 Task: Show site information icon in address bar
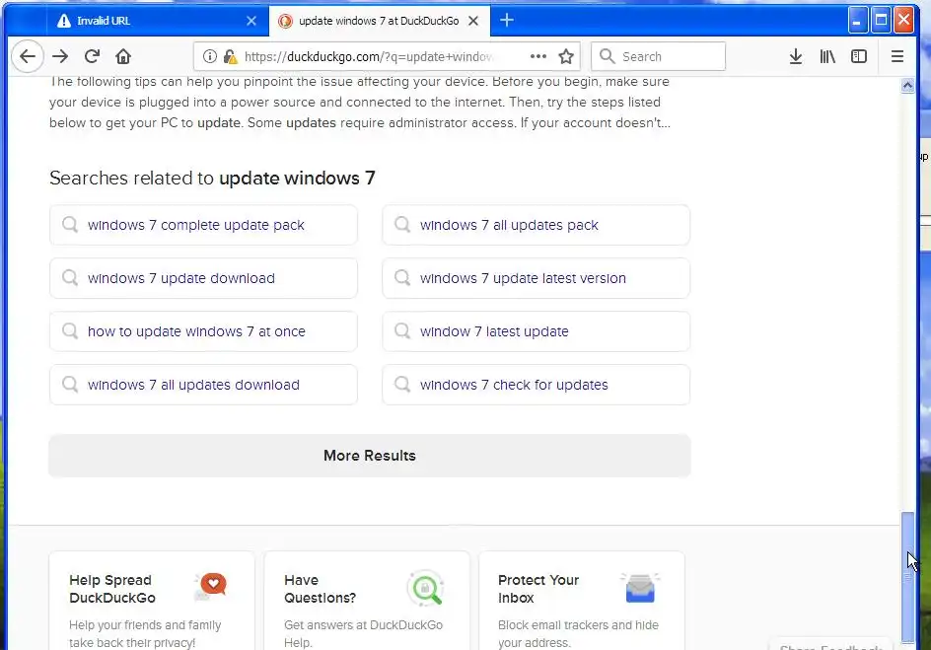tap(210, 56)
